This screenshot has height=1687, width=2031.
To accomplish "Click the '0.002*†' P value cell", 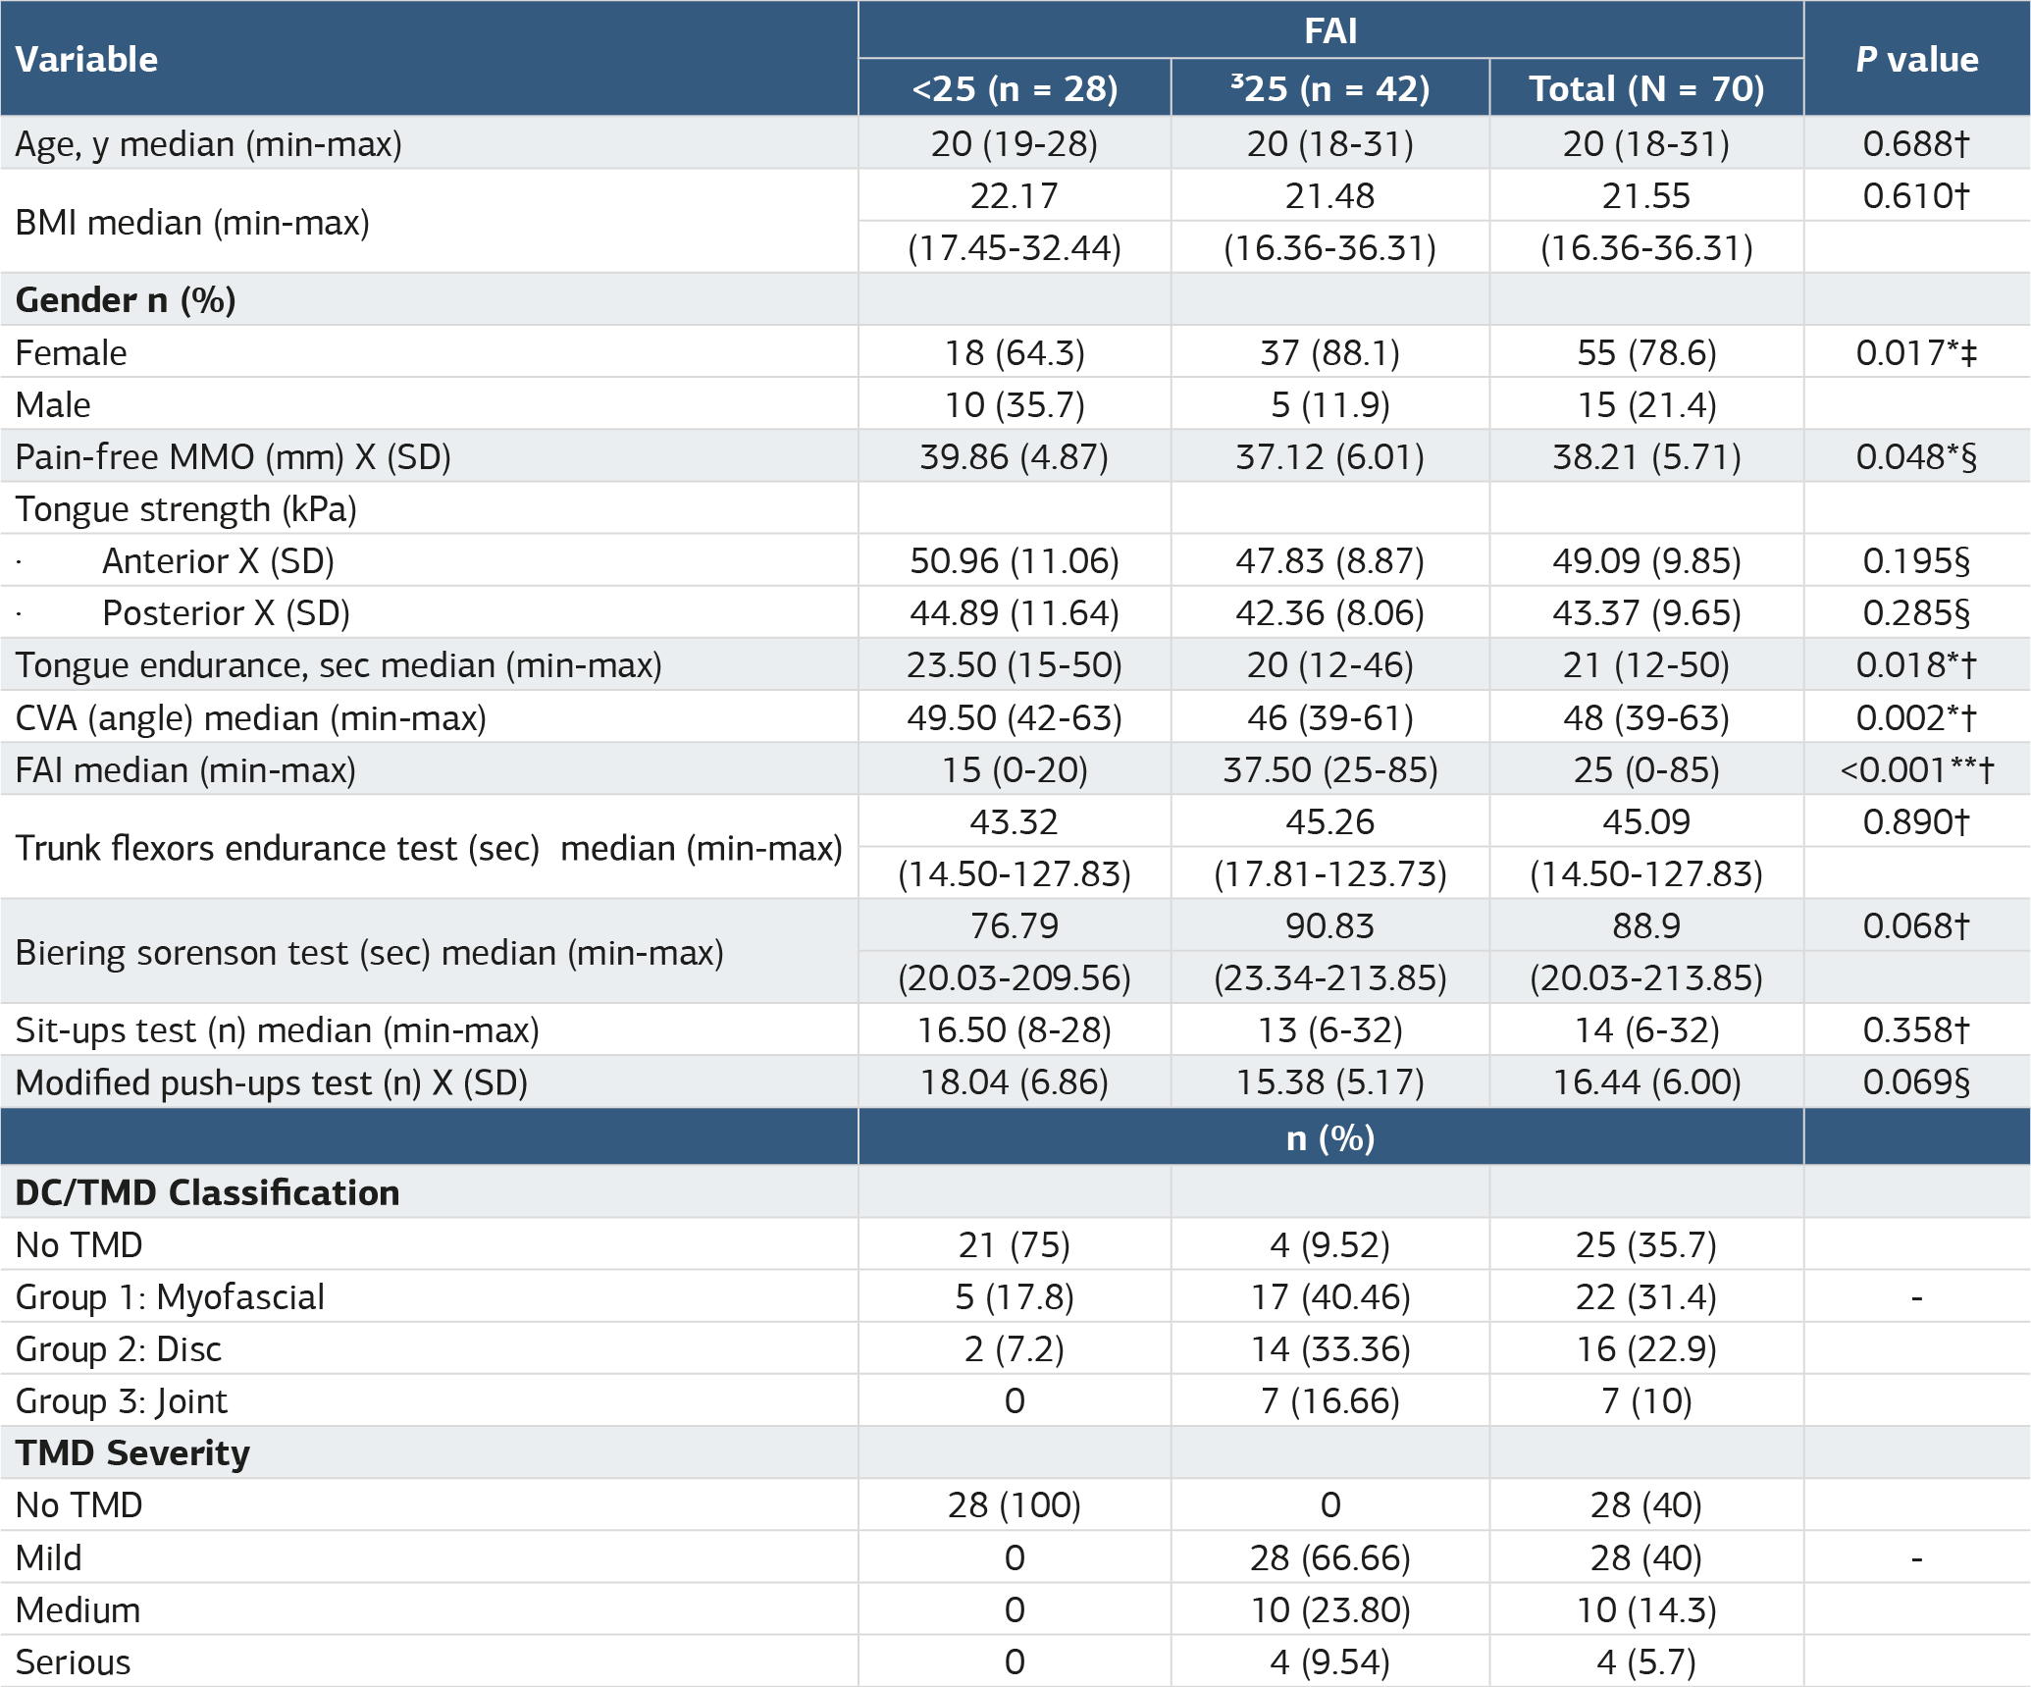I will (x=1916, y=718).
